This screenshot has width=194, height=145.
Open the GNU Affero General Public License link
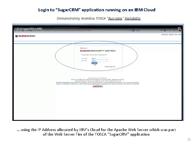pyautogui.click(x=68, y=82)
